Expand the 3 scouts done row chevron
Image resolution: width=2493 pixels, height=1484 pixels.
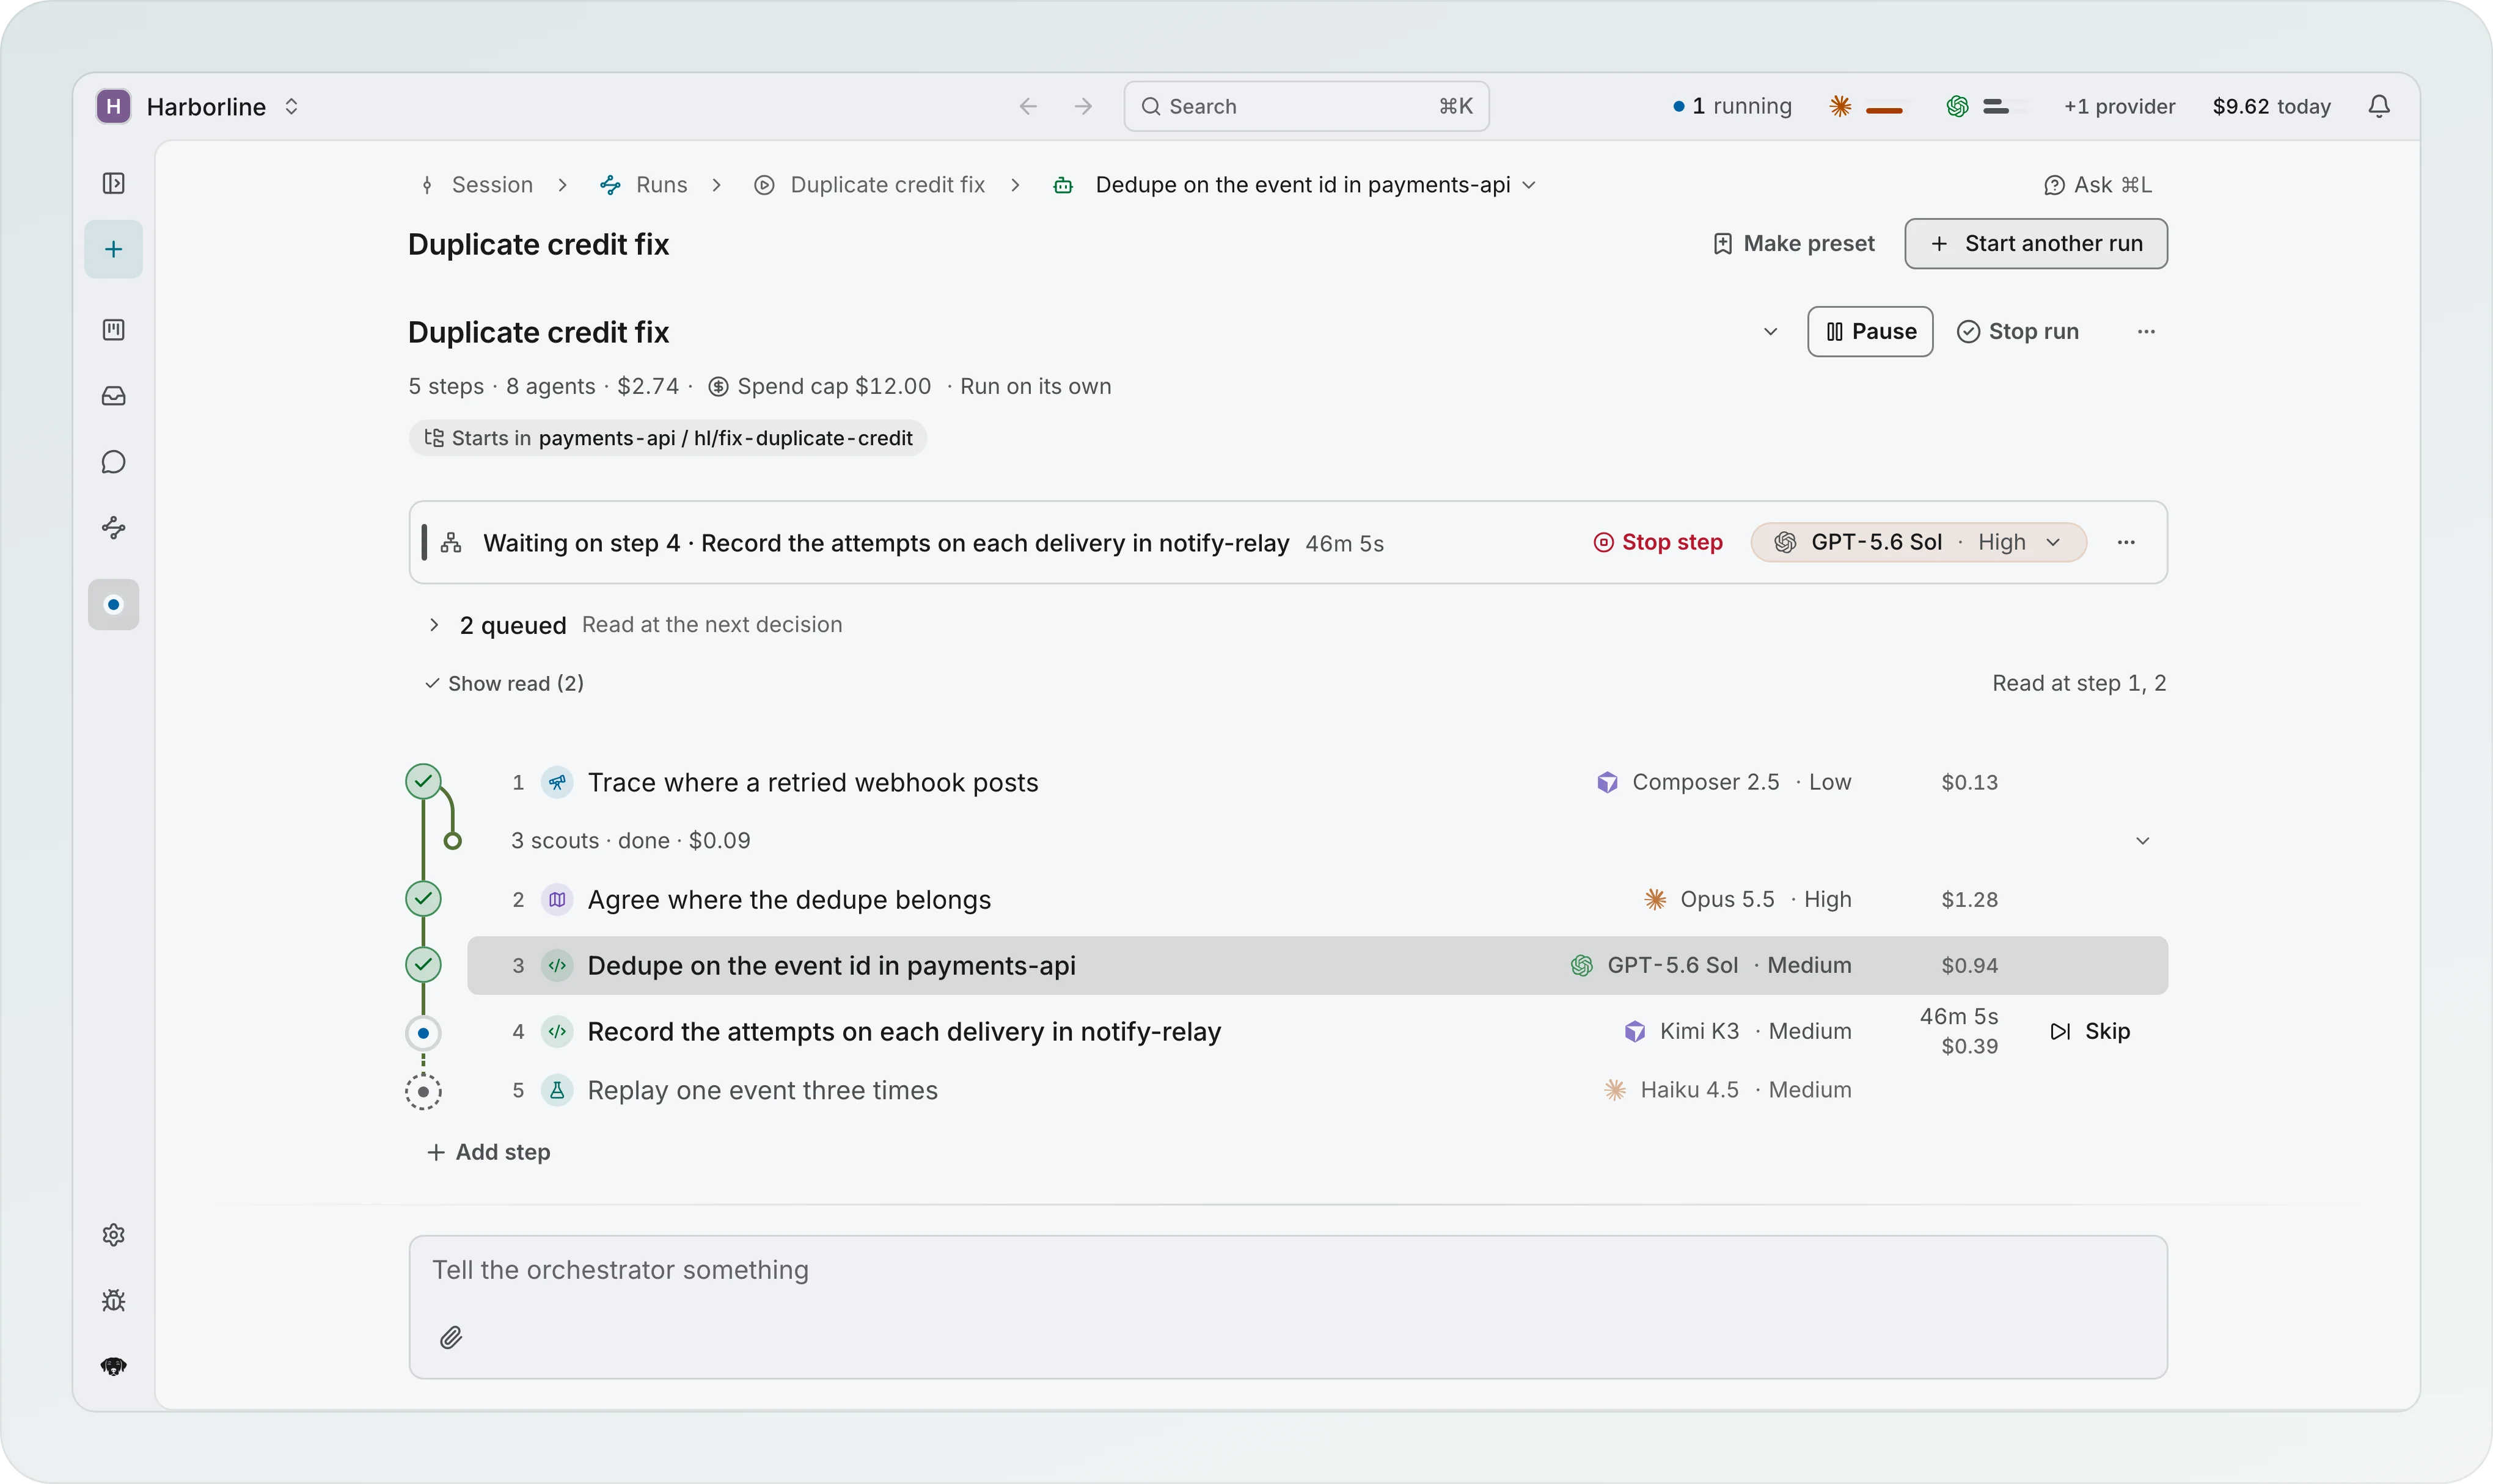point(2142,841)
